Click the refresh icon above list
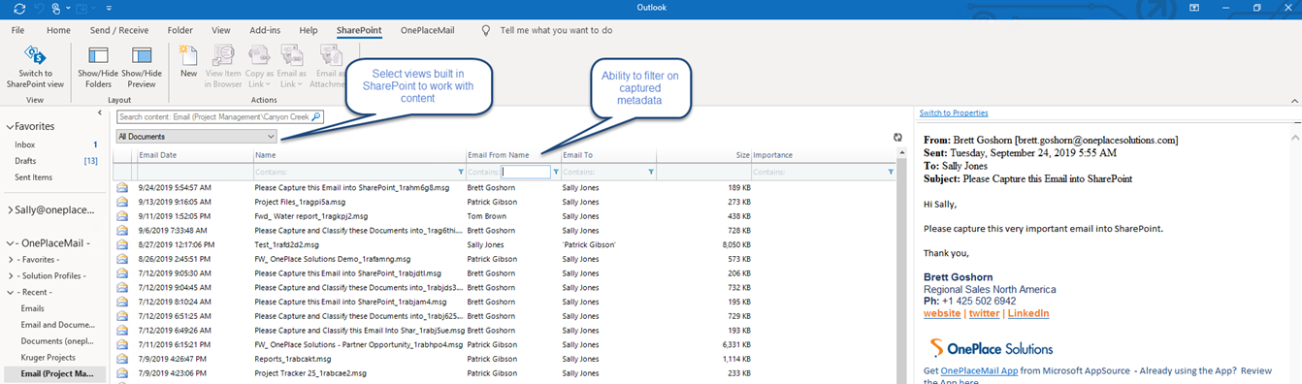This screenshot has height=384, width=1302. (x=897, y=138)
